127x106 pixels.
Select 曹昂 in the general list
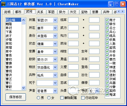13,55
